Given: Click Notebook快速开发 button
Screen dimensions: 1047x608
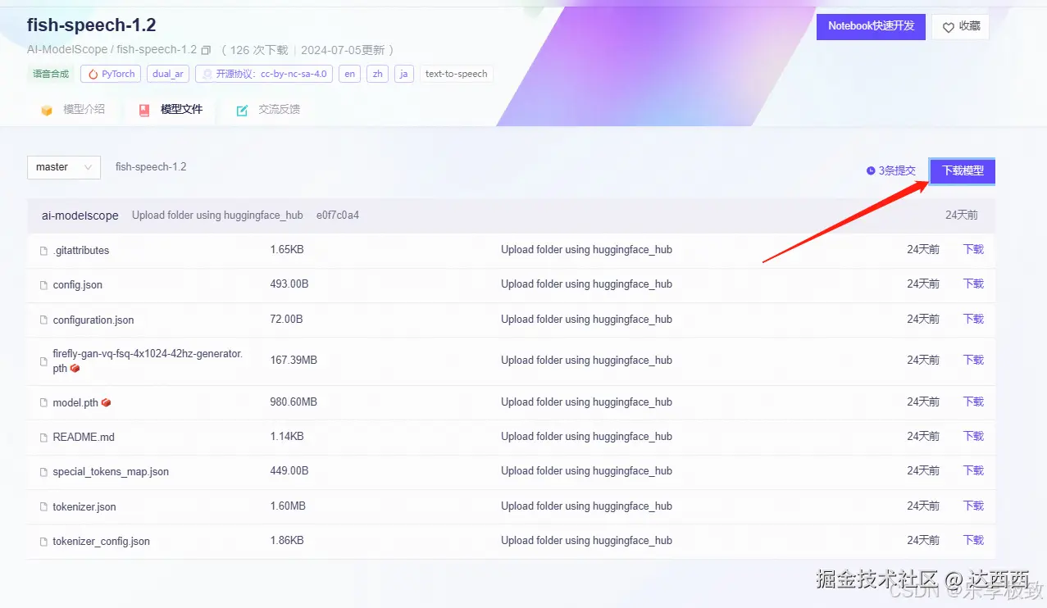Looking at the screenshot, I should [x=871, y=26].
